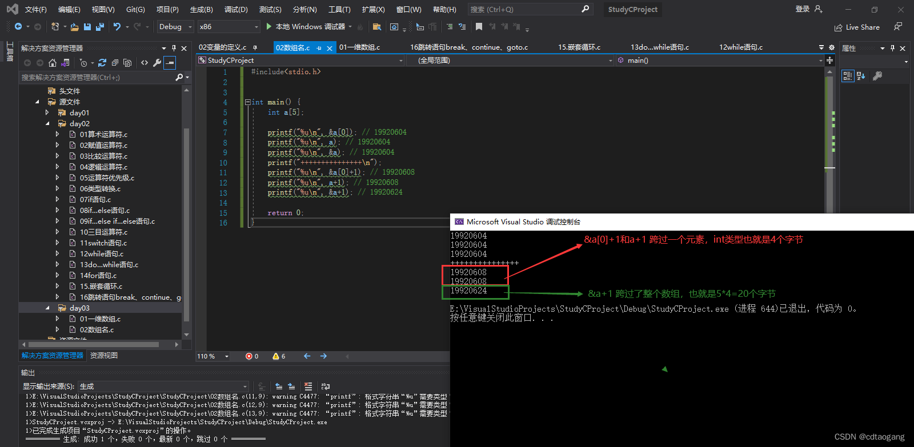Click Clear All icon in Output panel
This screenshot has width=914, height=447.
click(308, 386)
